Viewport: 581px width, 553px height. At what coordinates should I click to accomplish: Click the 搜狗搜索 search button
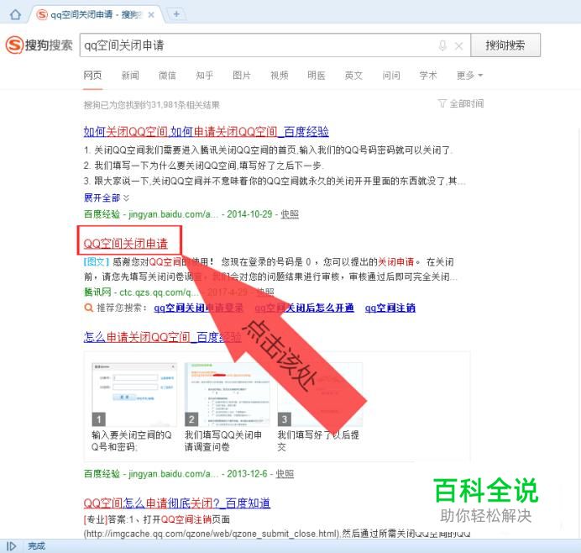point(505,45)
